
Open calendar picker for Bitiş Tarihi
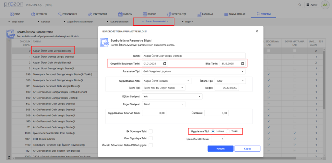pos(242,64)
